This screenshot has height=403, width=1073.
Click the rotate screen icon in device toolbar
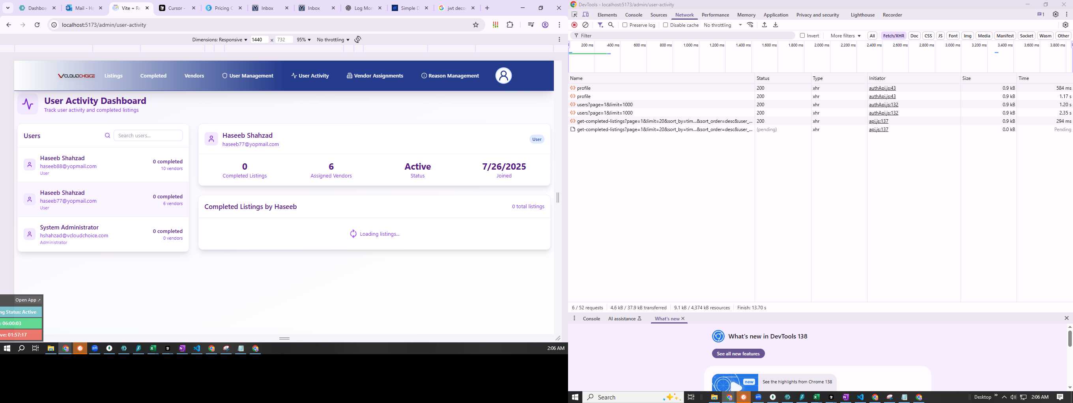tap(358, 39)
